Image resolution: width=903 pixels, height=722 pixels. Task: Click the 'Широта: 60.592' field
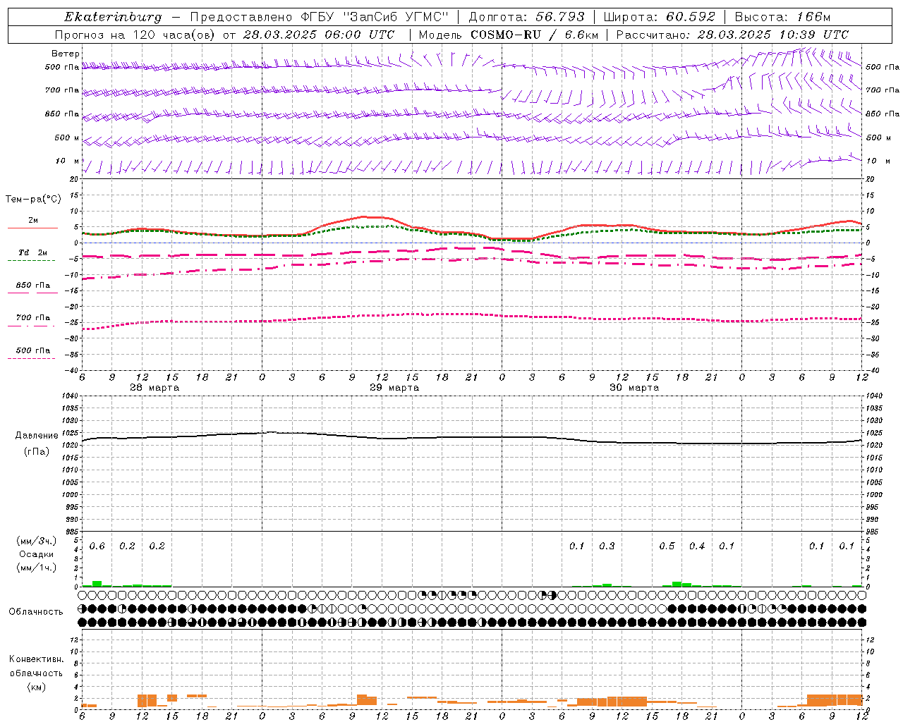click(659, 17)
